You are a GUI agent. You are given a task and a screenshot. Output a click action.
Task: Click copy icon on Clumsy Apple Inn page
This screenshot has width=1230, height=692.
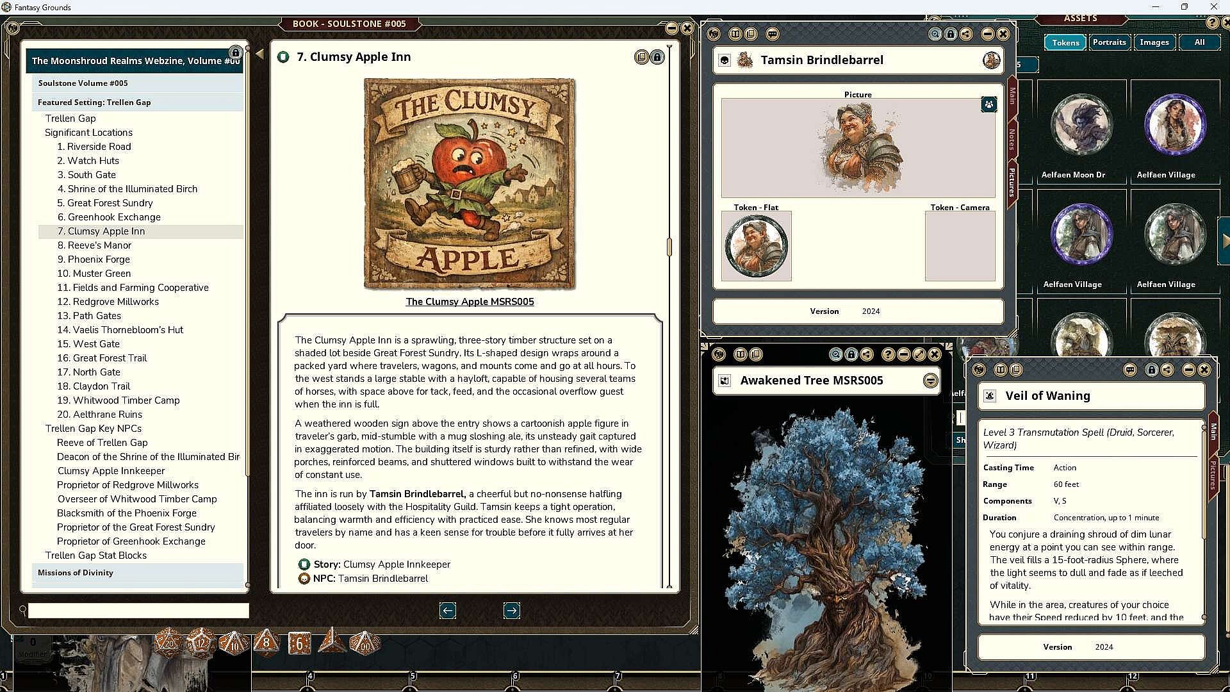coord(641,57)
